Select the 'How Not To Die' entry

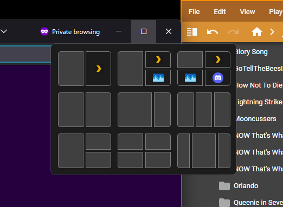click(x=260, y=85)
